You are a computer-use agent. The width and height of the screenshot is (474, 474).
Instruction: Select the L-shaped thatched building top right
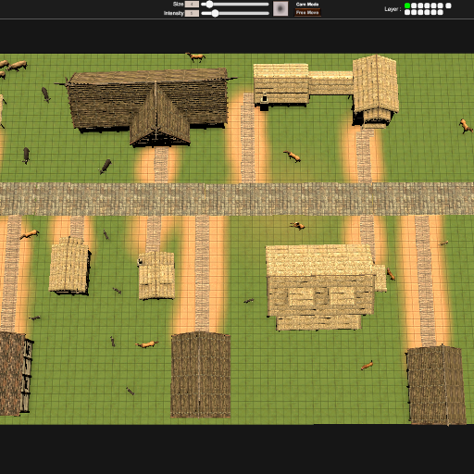326,90
